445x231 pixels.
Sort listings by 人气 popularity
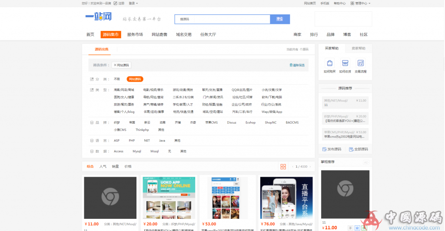[103, 167]
